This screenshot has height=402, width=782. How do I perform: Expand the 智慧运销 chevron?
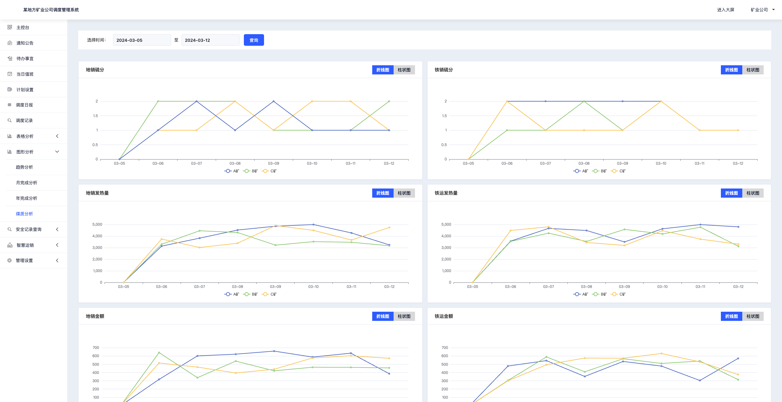tap(57, 245)
